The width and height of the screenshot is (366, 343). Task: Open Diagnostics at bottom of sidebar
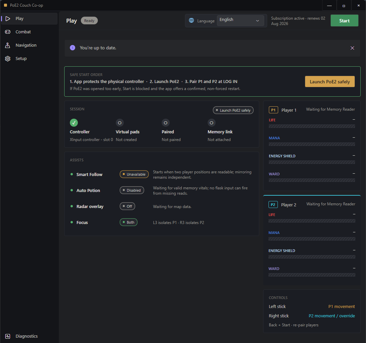tap(29, 336)
